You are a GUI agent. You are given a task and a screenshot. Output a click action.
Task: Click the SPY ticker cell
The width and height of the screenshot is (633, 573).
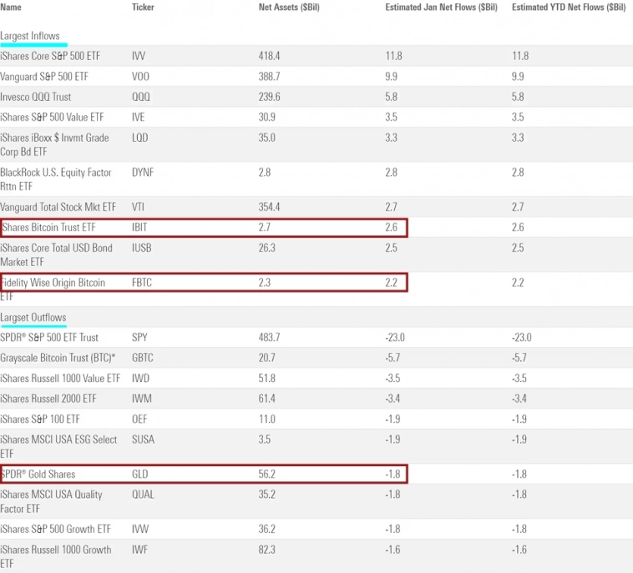pyautogui.click(x=139, y=338)
